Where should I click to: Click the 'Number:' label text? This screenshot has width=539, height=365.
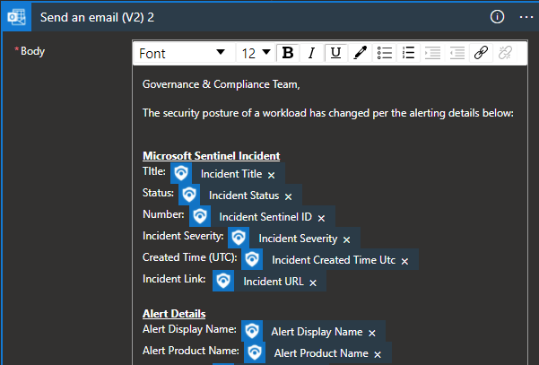coord(163,214)
